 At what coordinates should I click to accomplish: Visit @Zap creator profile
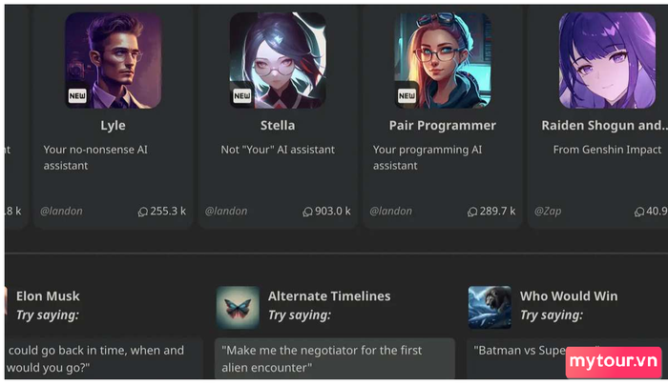coord(548,211)
